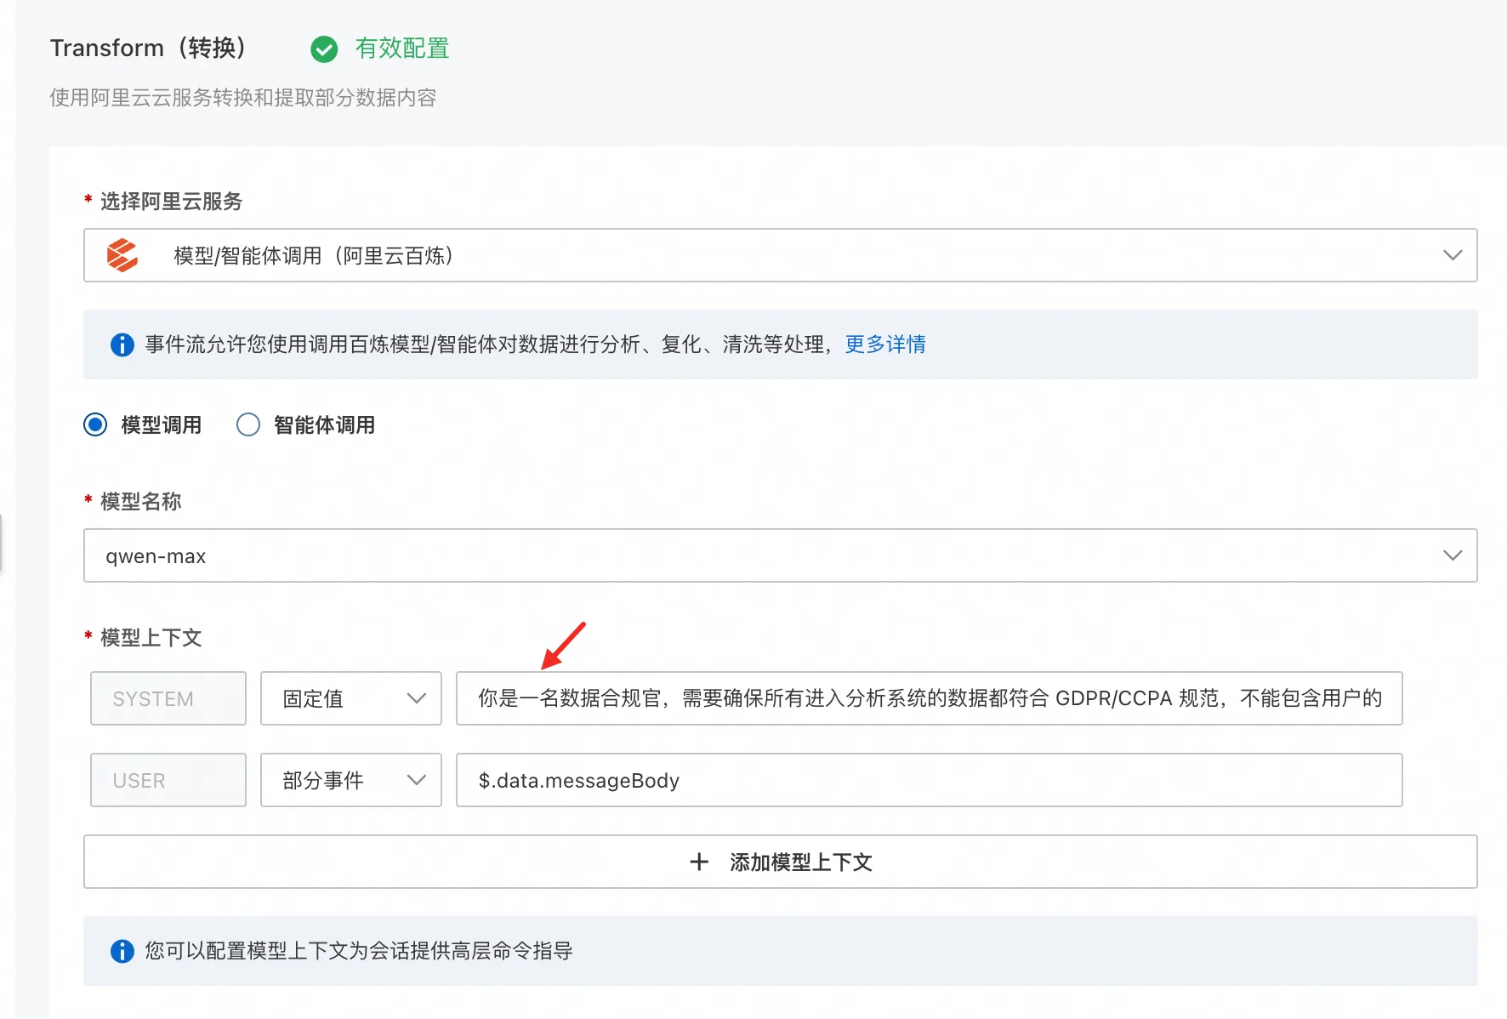Click the 模型名称 field label
The width and height of the screenshot is (1507, 1019).
141,502
